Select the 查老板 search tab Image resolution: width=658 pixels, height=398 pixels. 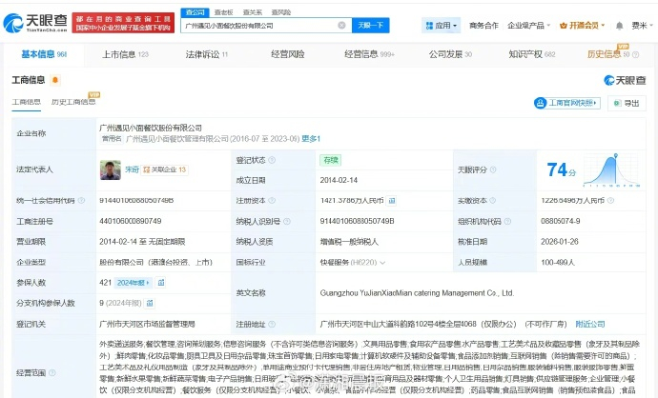pos(224,12)
